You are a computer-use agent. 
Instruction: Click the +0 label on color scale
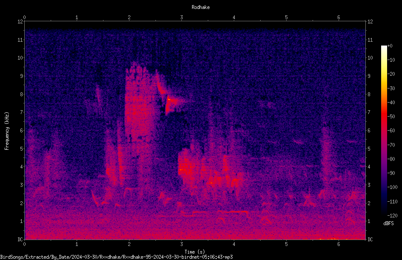point(390,46)
